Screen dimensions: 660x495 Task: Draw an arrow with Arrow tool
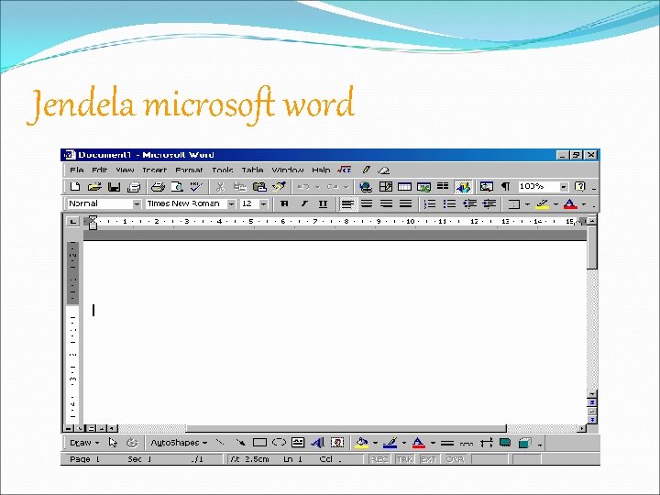(x=240, y=443)
